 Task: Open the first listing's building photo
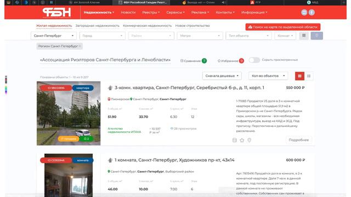[x=69, y=113]
